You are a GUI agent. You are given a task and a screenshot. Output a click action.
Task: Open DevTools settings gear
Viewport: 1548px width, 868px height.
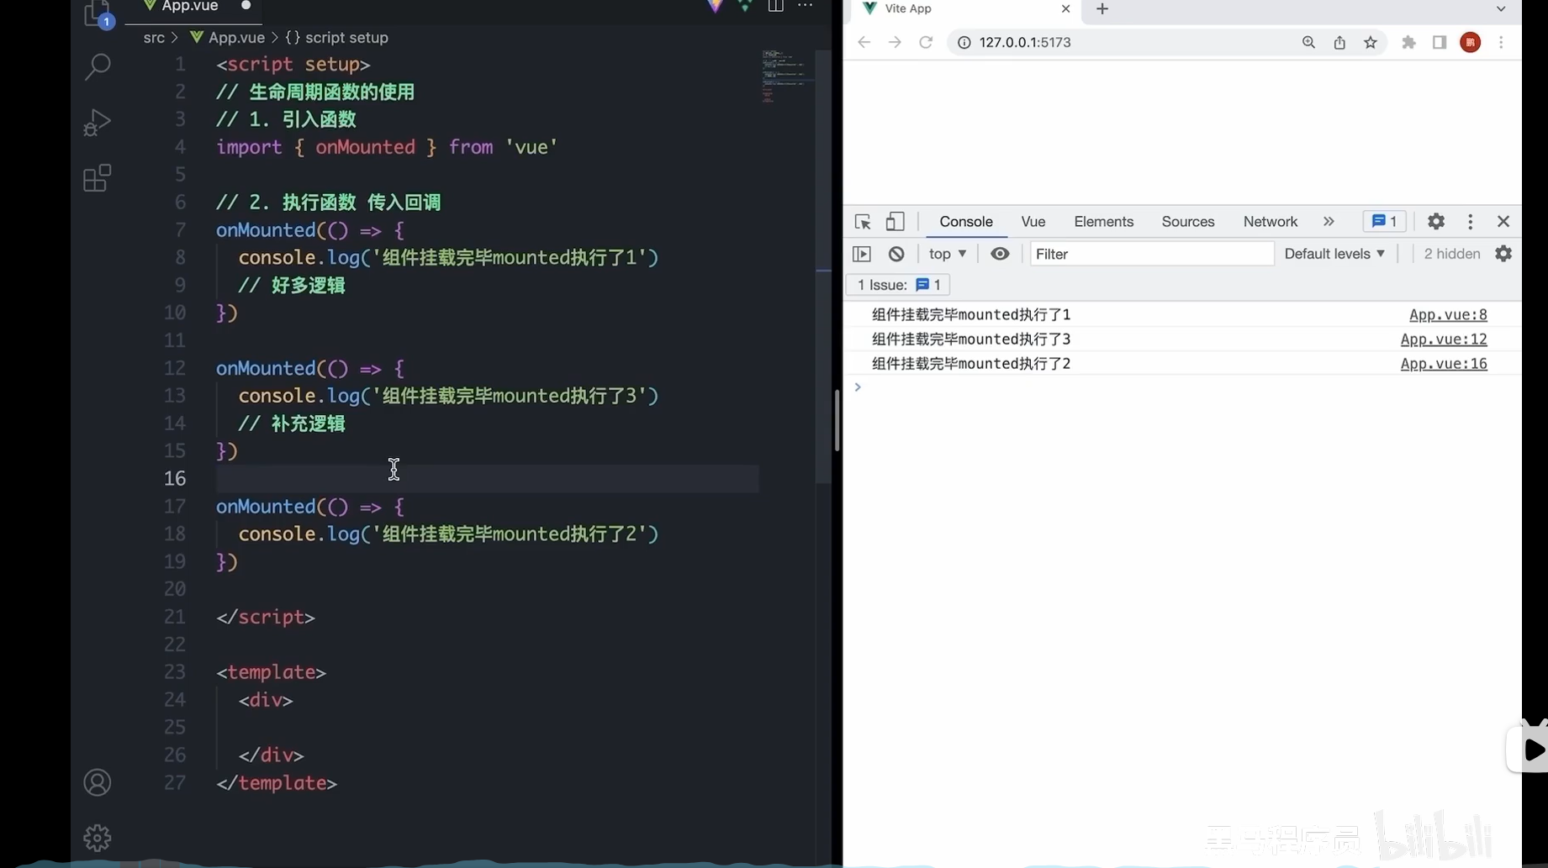(x=1436, y=221)
